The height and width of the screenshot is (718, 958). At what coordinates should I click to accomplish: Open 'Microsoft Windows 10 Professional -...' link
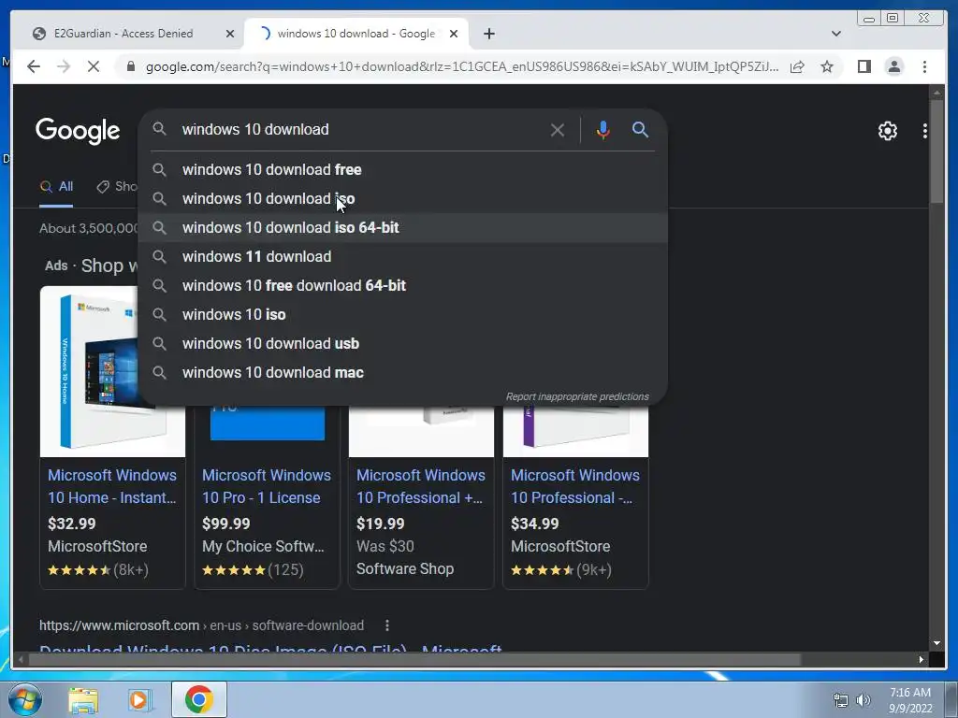point(575,486)
